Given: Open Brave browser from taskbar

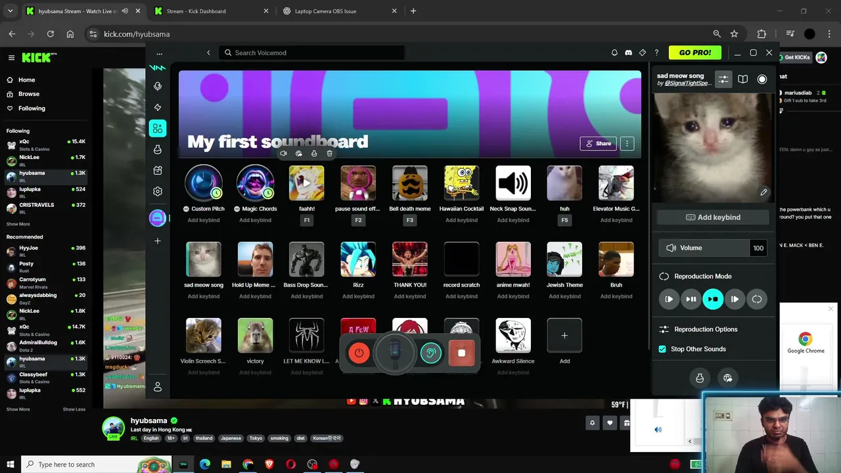Looking at the screenshot, I should [269, 464].
